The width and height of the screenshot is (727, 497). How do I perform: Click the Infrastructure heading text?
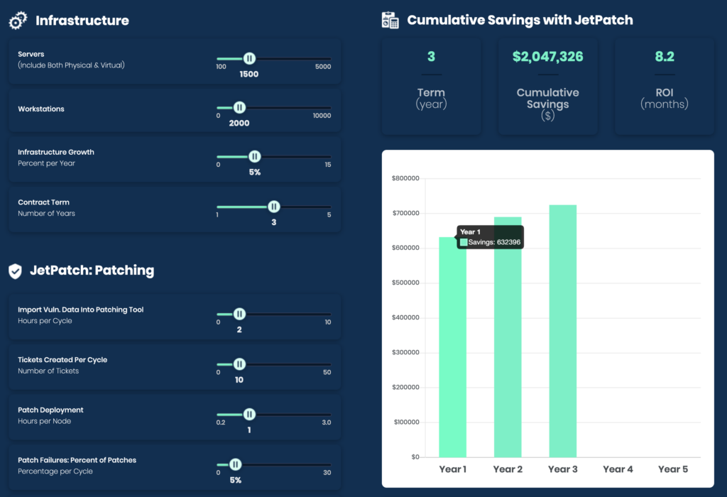[82, 21]
